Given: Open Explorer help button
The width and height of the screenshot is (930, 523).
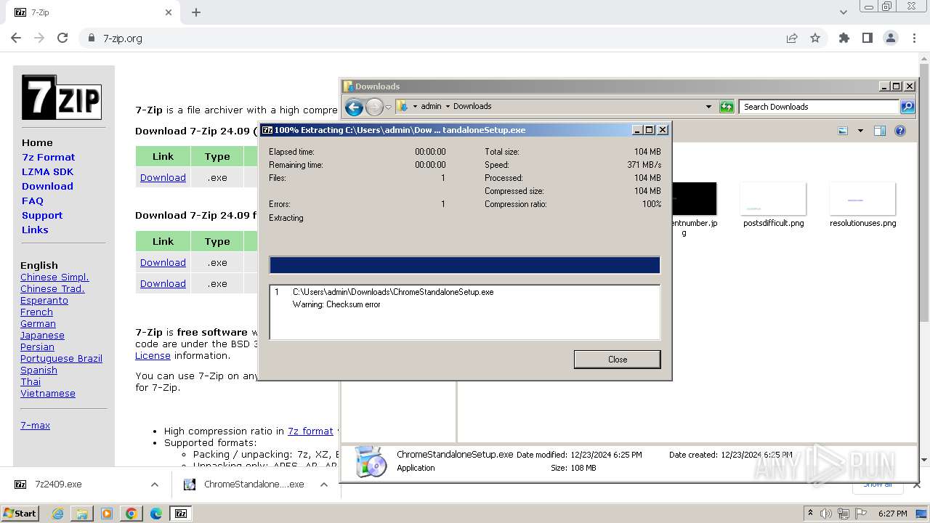Looking at the screenshot, I should point(900,131).
